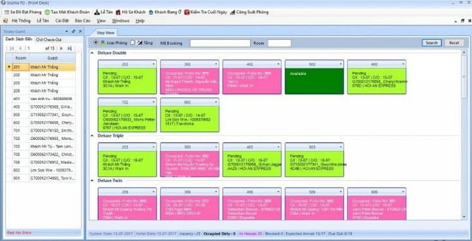472x241 pixels.
Task: Open Kiểm Tra Cuối Ngày icon
Action: (x=187, y=12)
